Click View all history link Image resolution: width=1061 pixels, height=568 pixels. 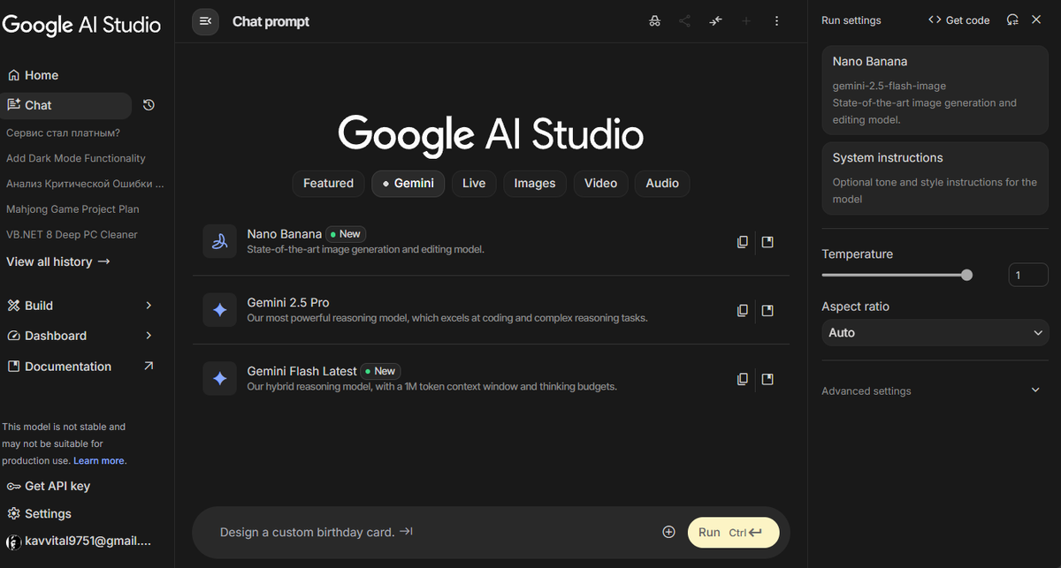point(58,261)
